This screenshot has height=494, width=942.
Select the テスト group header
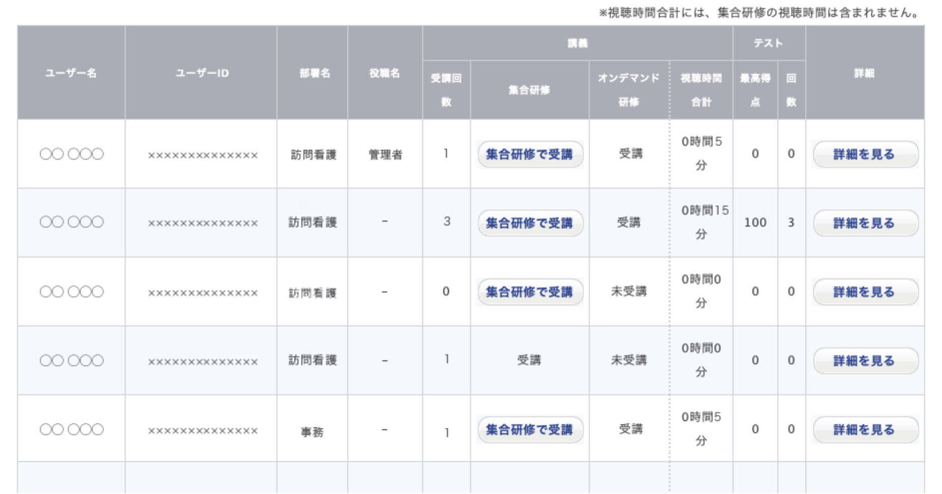coord(768,43)
